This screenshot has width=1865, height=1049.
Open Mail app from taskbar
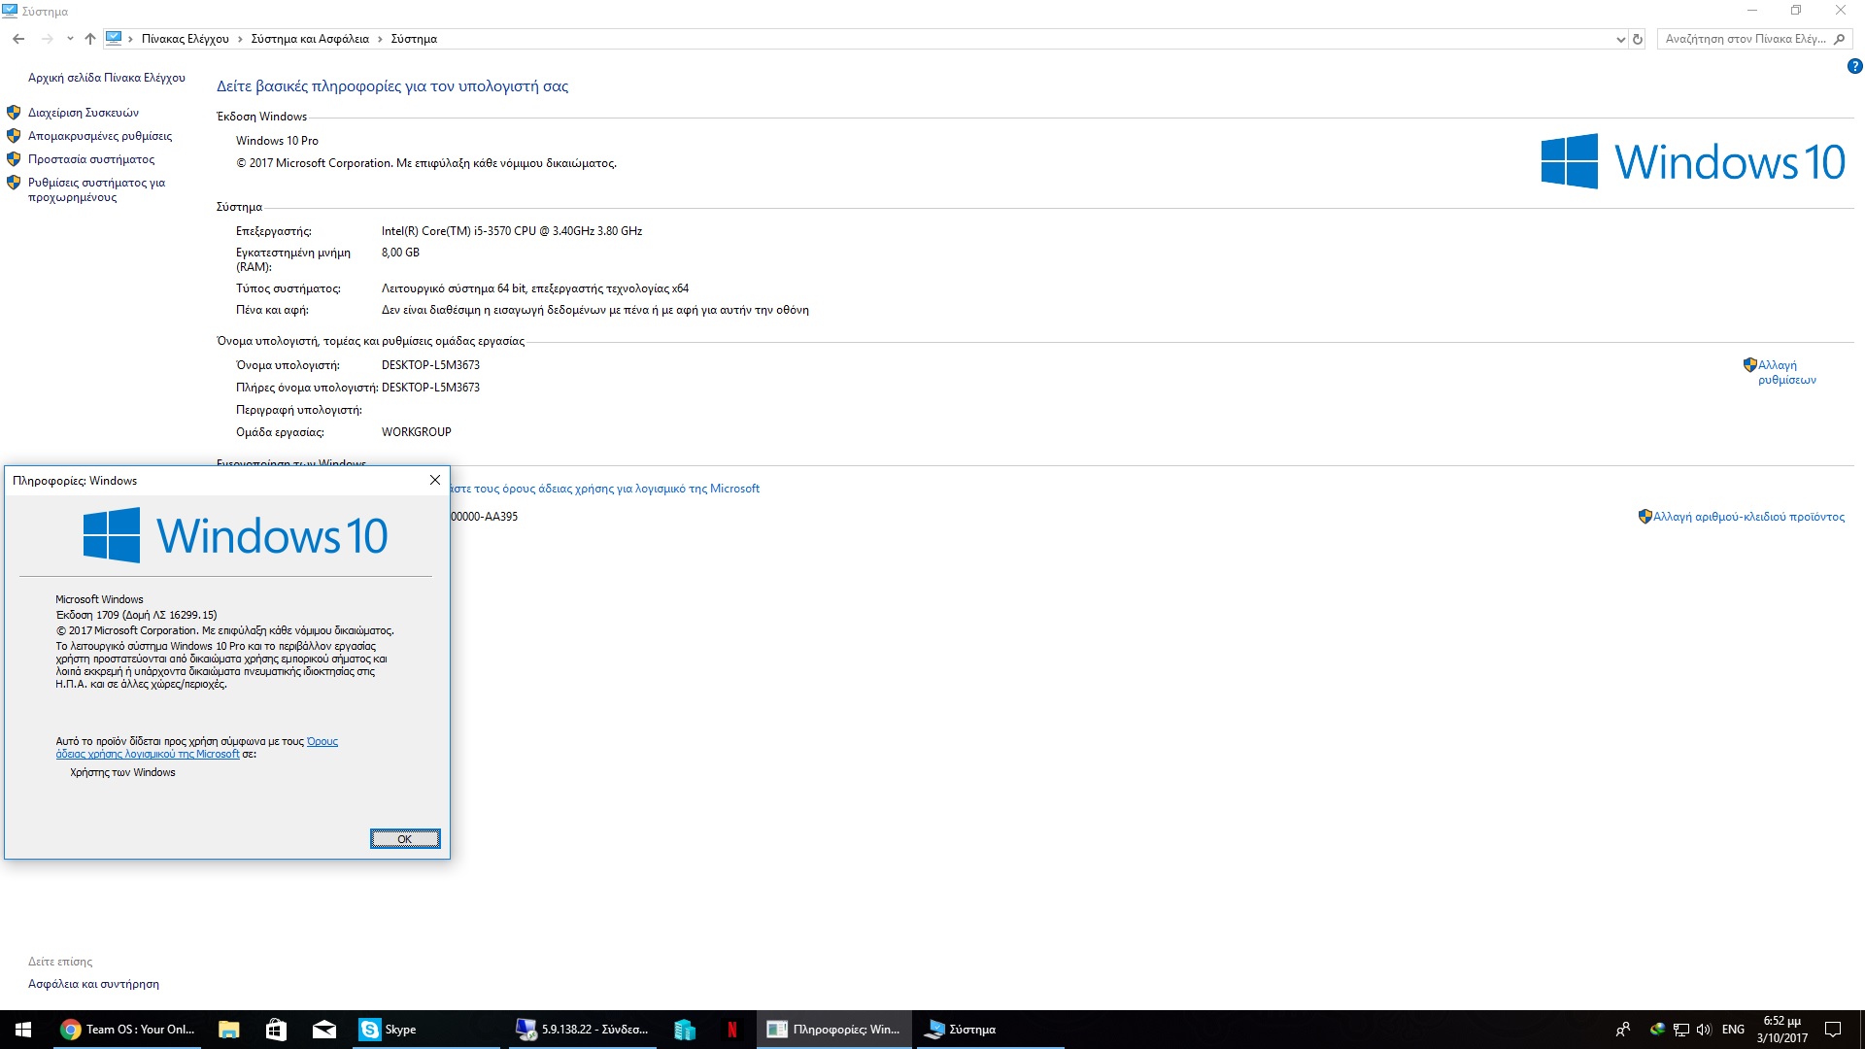click(324, 1030)
